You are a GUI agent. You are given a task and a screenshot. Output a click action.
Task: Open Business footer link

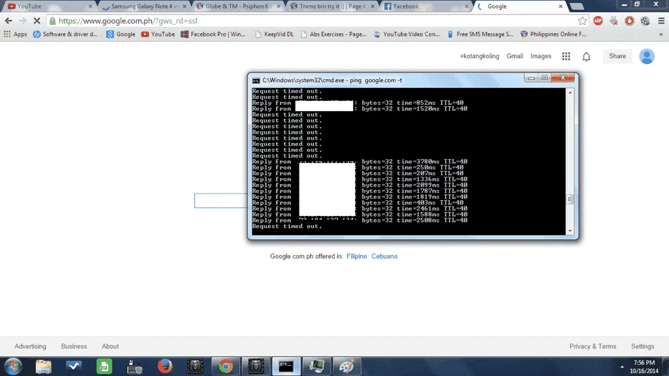click(x=74, y=346)
